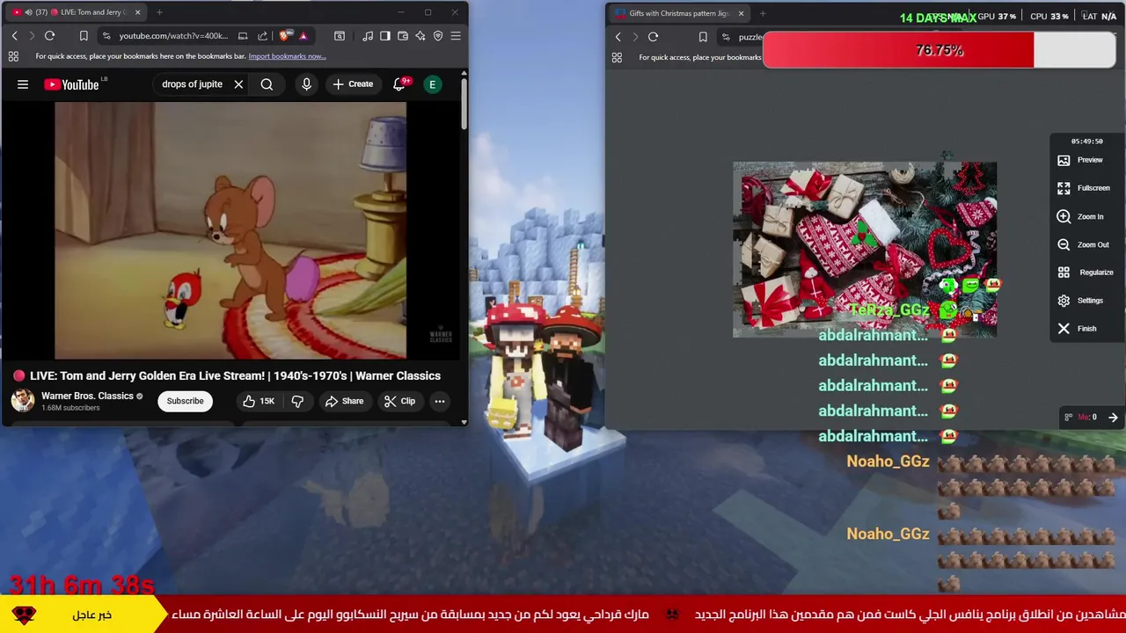Click the YouTube address bar URL
This screenshot has height=633, width=1126.
coord(173,36)
